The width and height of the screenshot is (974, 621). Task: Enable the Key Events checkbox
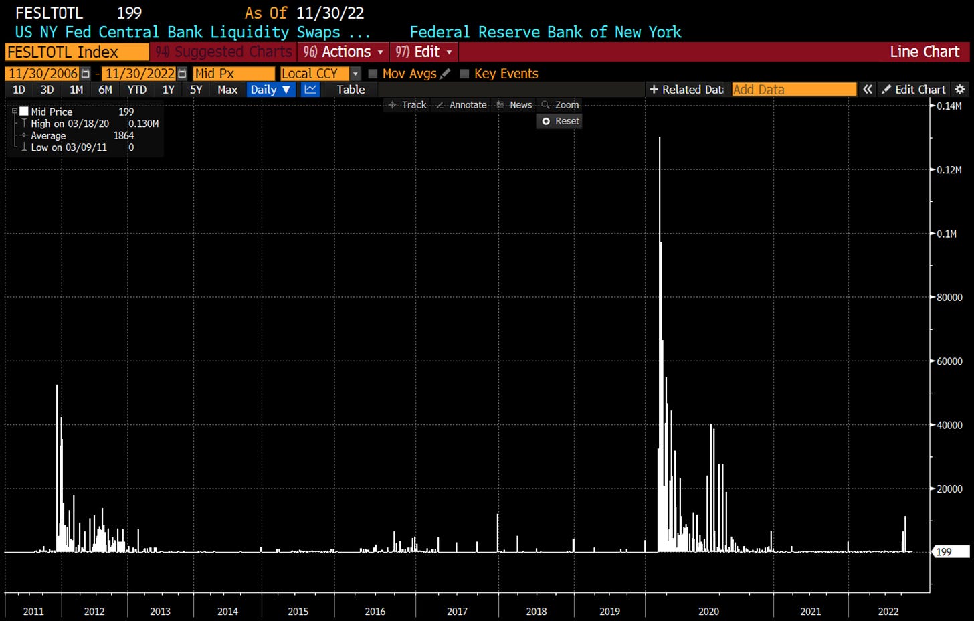[x=465, y=74]
